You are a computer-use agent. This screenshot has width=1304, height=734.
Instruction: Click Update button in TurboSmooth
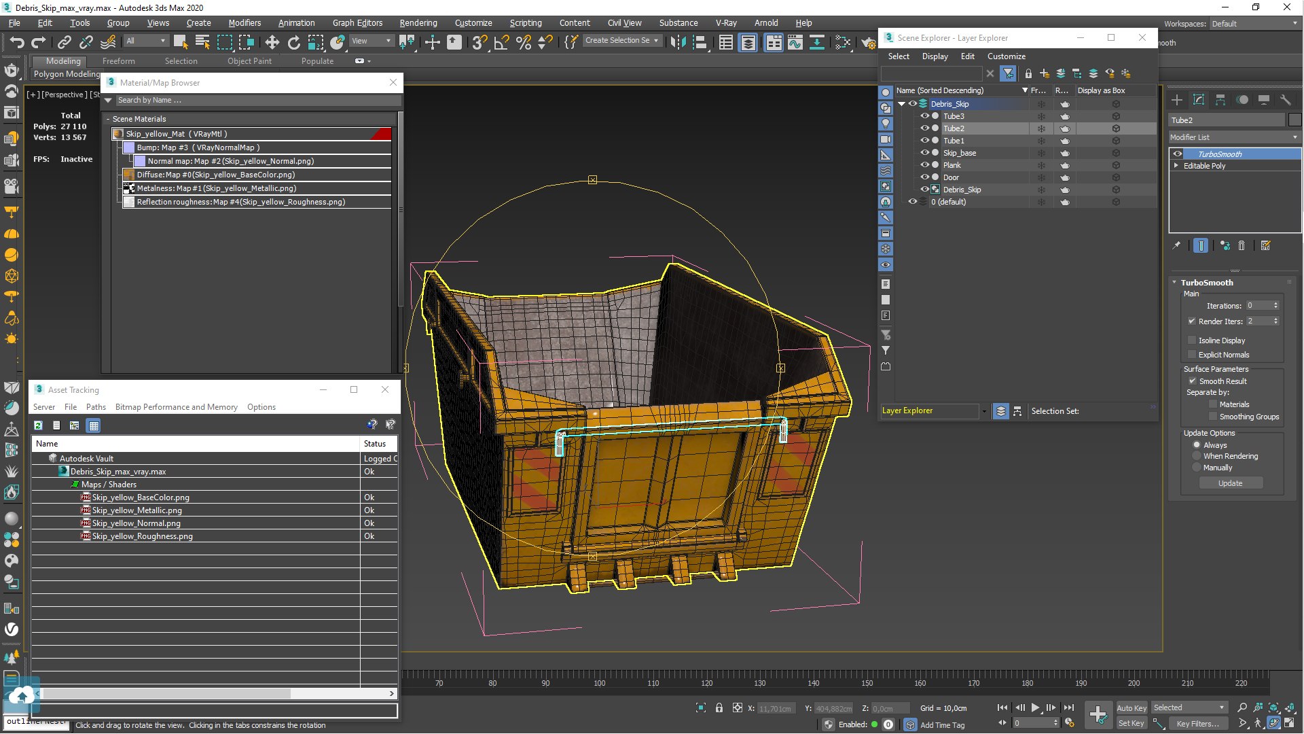coord(1230,483)
